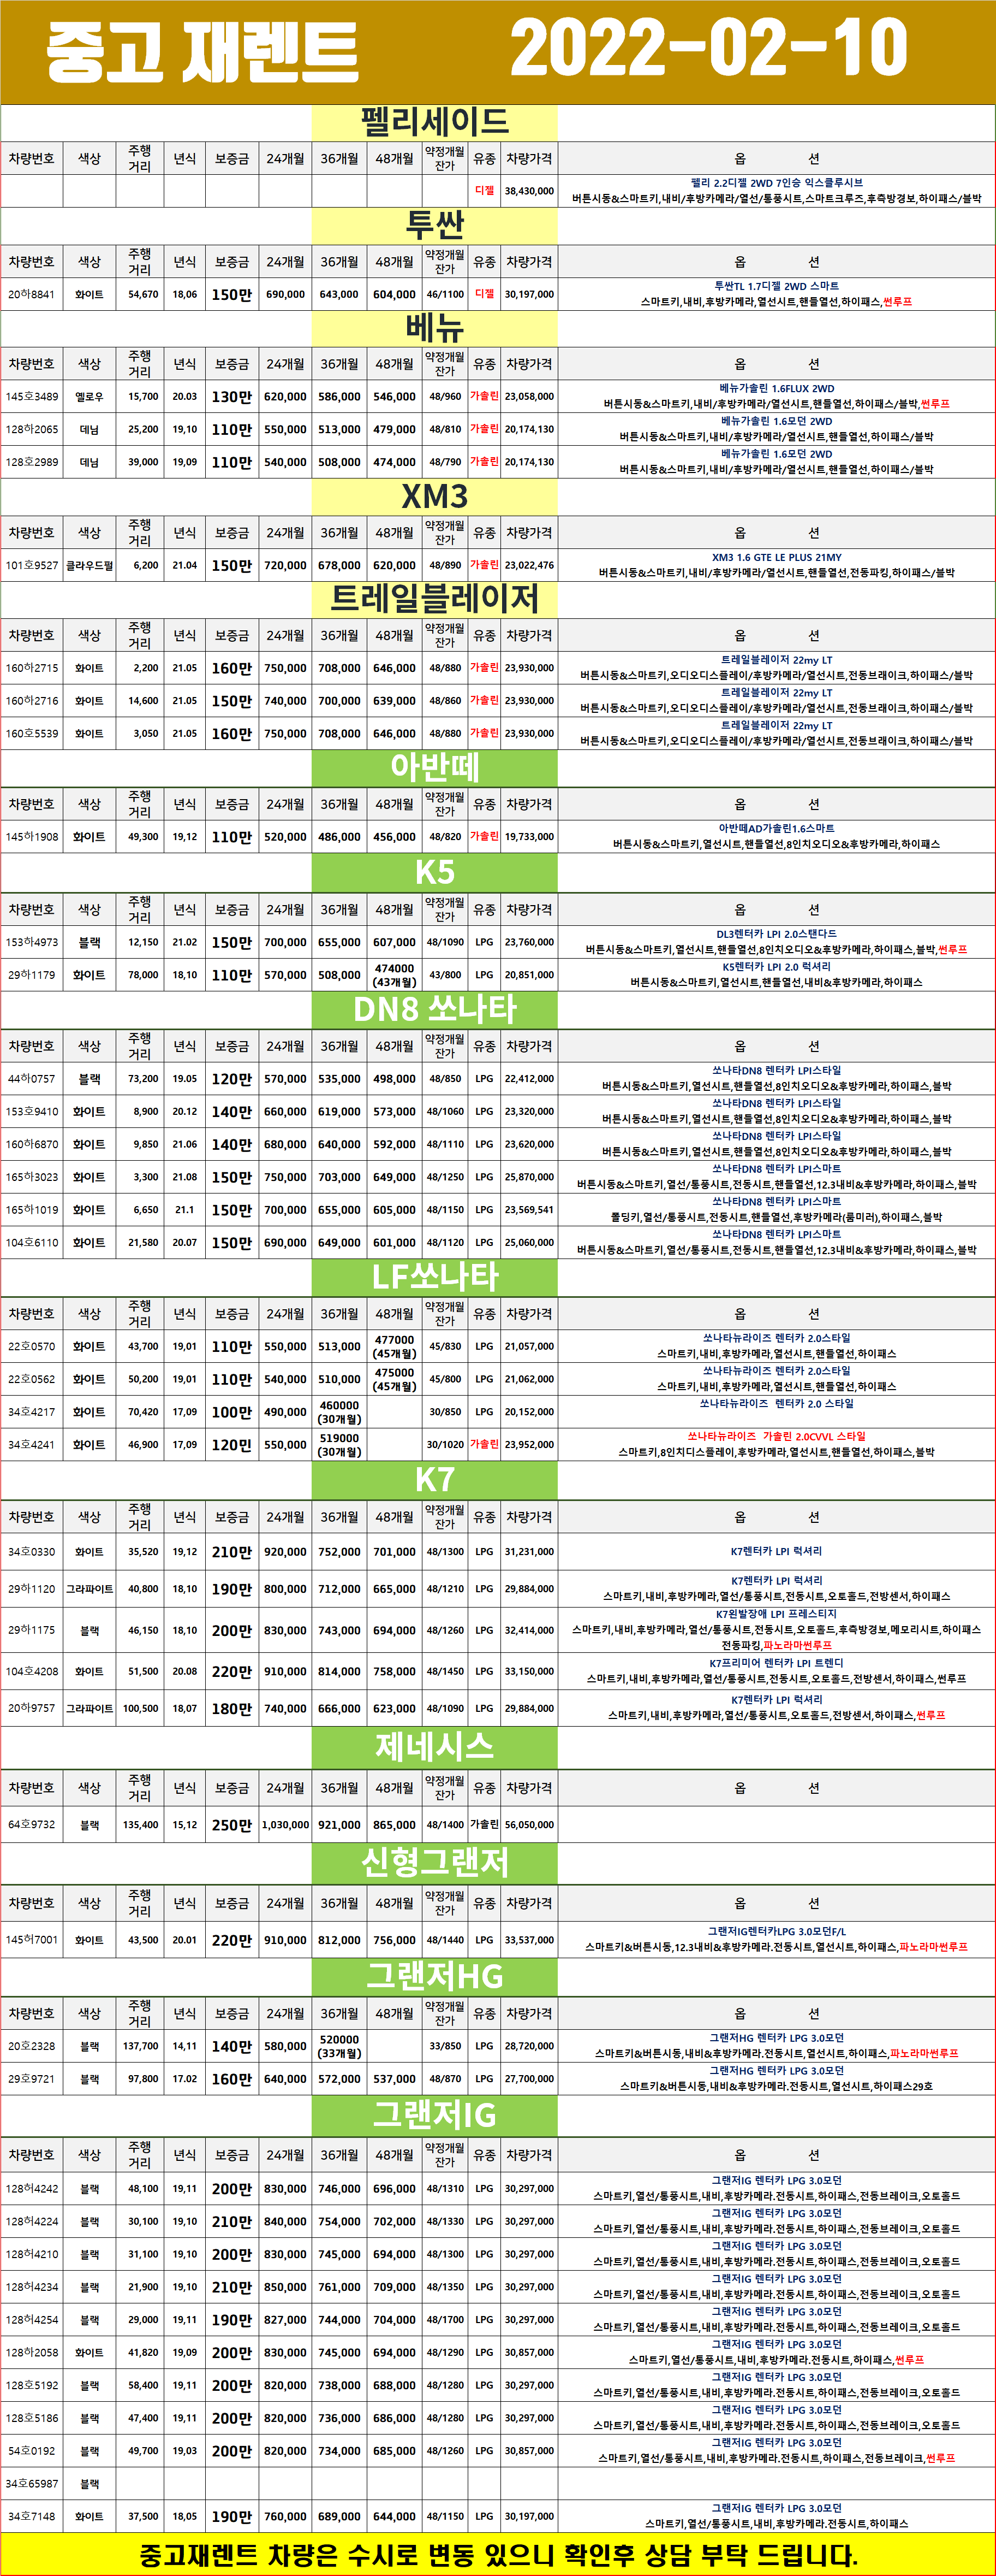
Task: Click the 38,430,000 price in 펠리세이드 row
Action: [528, 191]
